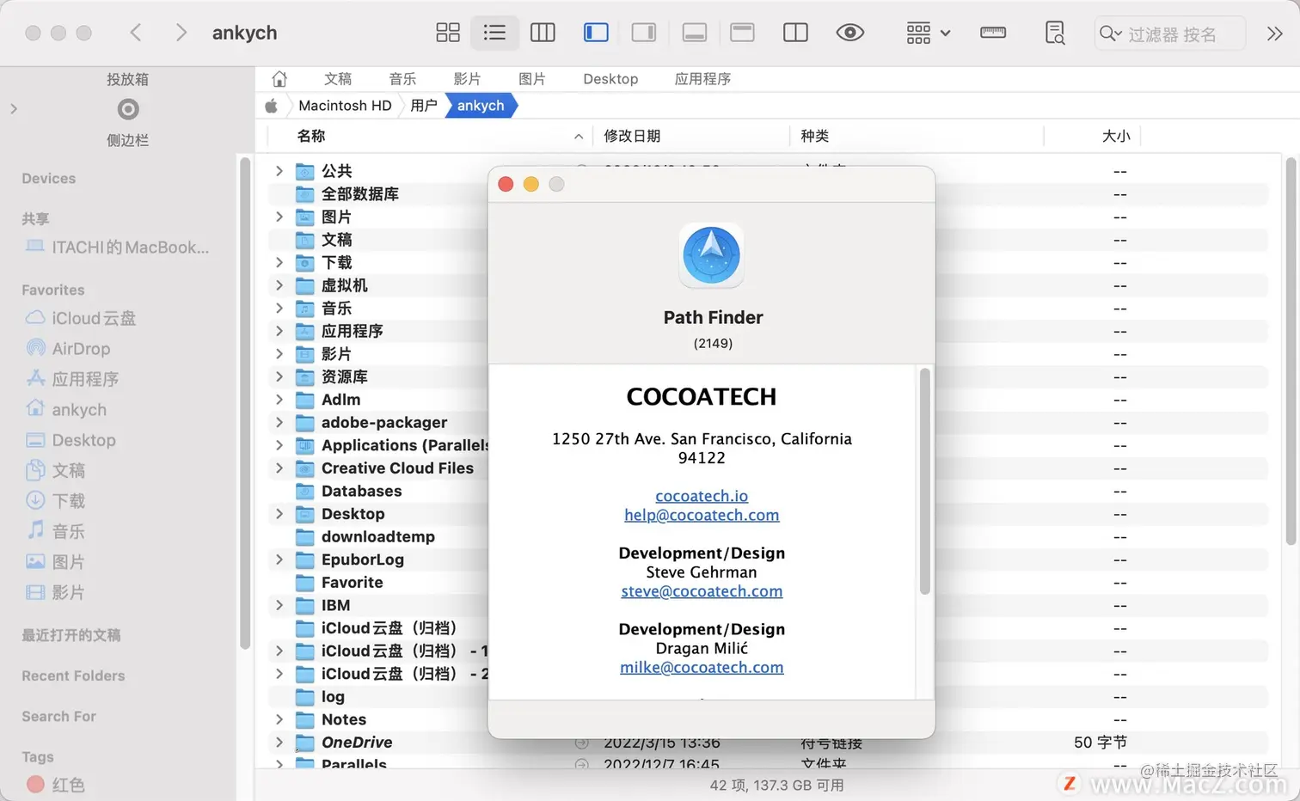Viewport: 1300px width, 801px height.
Task: Toggle the left sidebar panel
Action: pyautogui.click(x=596, y=33)
